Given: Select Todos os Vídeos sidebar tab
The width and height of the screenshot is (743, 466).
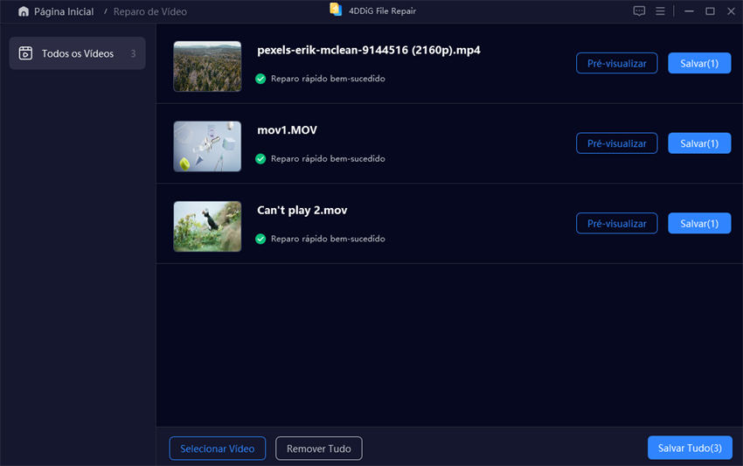Looking at the screenshot, I should (77, 53).
